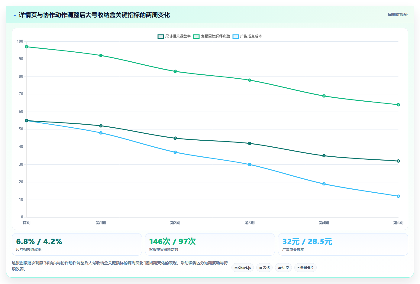
Task: Click the 客服重复解释次数 point at 第4期
Action: (324, 96)
